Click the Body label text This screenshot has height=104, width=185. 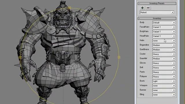click(142, 22)
